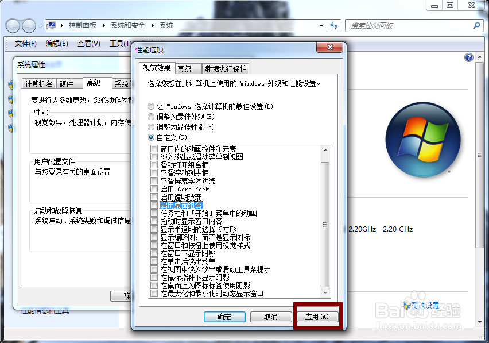This screenshot has height=343, width=489.
Task: Expand the address bar history dropdown arrow
Action: 321,26
